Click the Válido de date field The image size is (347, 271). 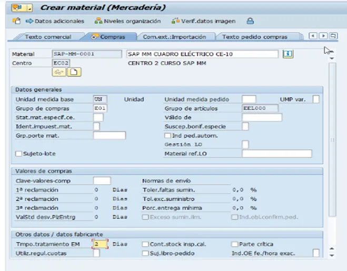[x=262, y=117]
